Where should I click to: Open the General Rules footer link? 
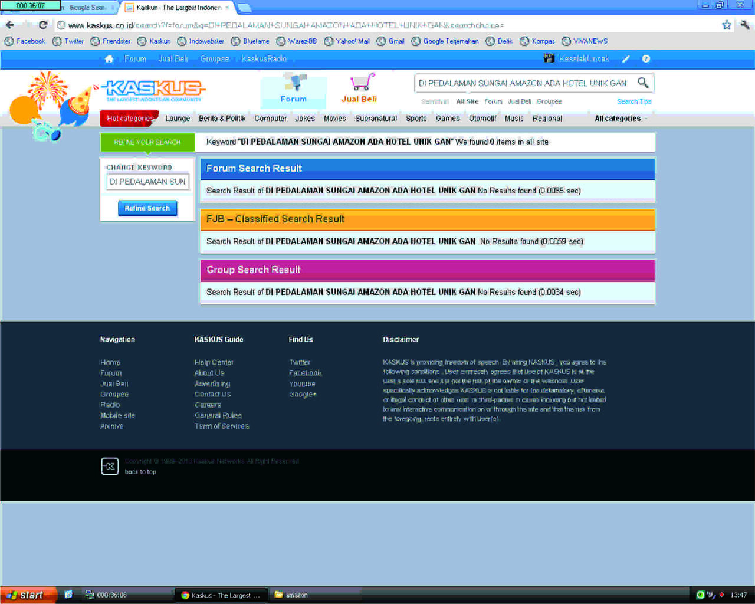tap(218, 415)
